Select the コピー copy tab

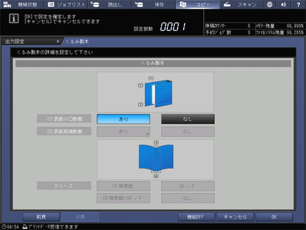[x=198, y=4]
